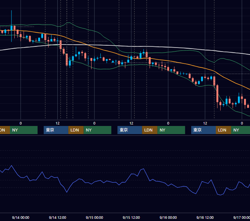The image size is (250, 221).
Task: Click the leftmost NY session block
Action: click(24, 130)
